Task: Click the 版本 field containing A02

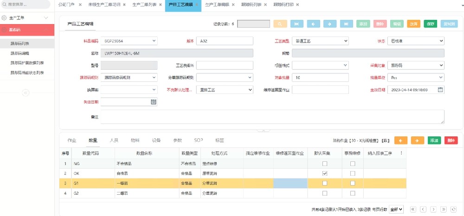Action: coord(225,41)
